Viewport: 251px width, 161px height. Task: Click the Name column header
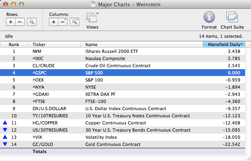[x=91, y=45]
